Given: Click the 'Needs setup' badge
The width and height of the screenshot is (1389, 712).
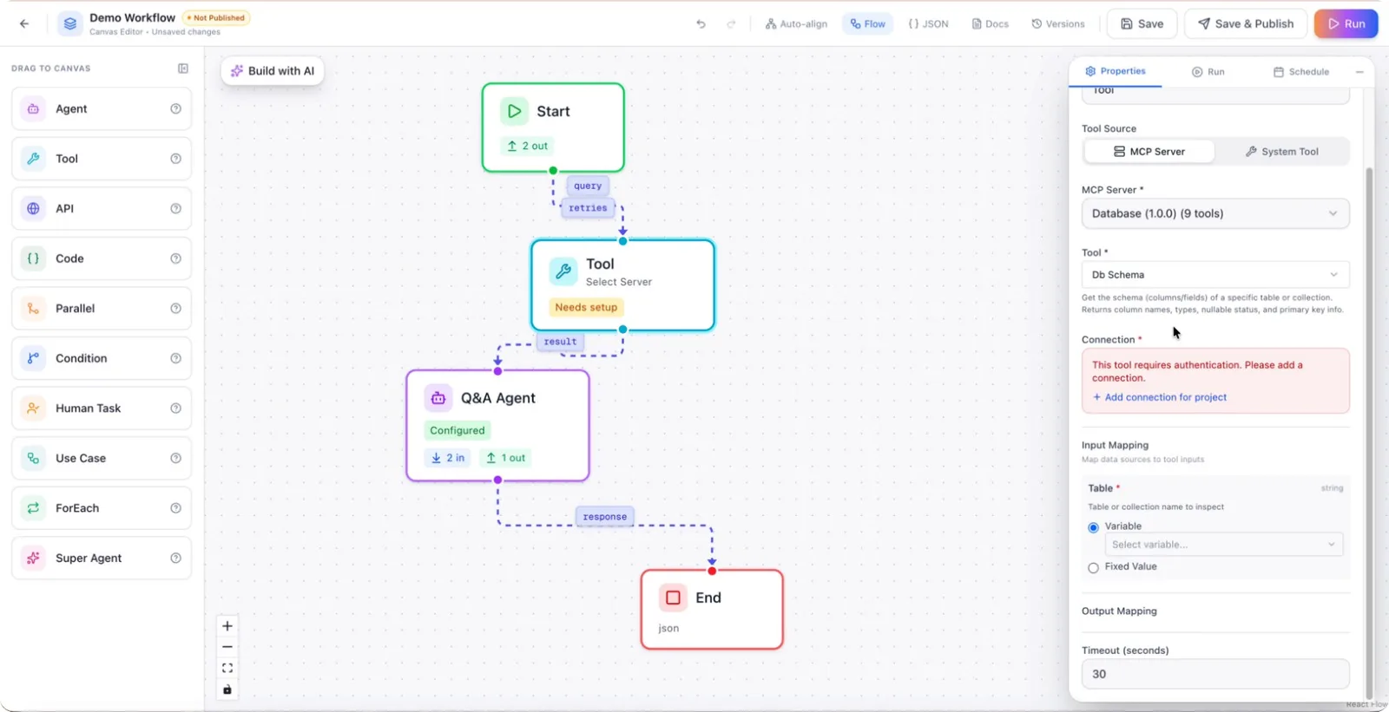Looking at the screenshot, I should [x=586, y=308].
